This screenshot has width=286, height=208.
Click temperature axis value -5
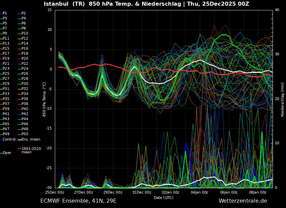[50, 89]
